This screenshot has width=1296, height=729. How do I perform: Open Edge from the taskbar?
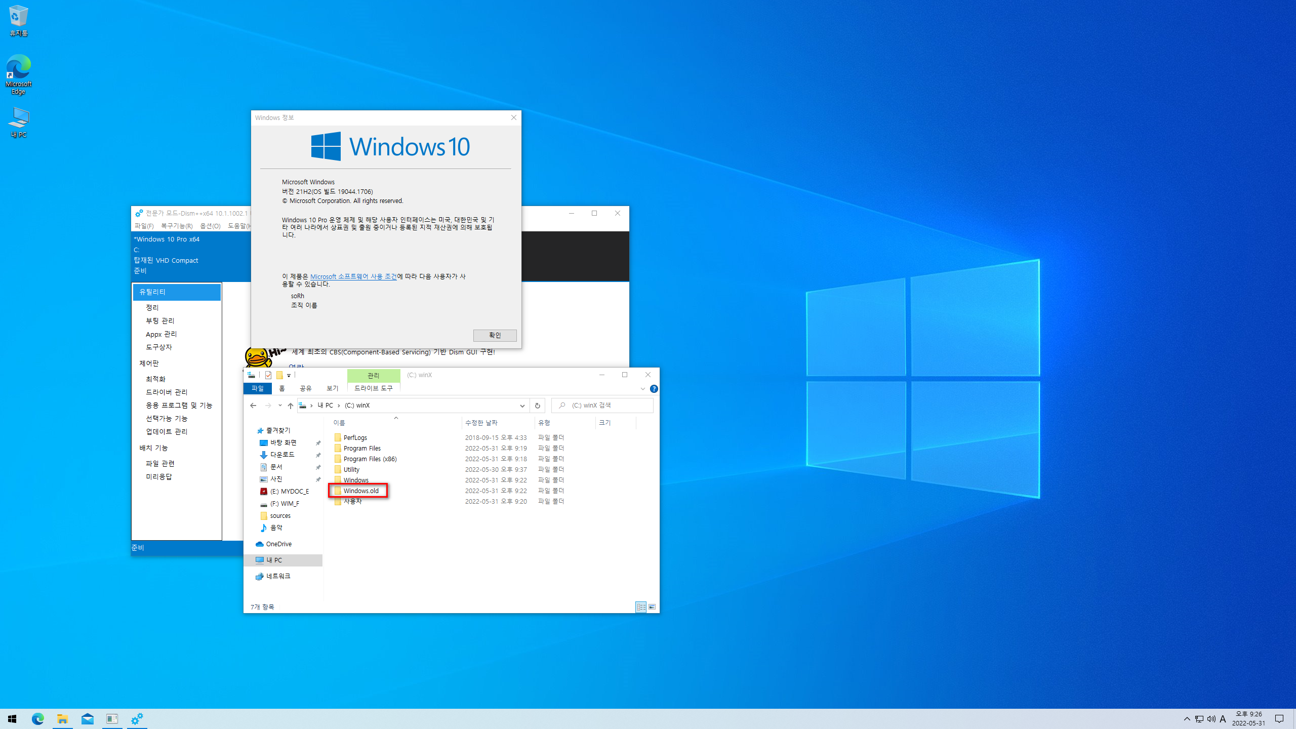pos(37,719)
